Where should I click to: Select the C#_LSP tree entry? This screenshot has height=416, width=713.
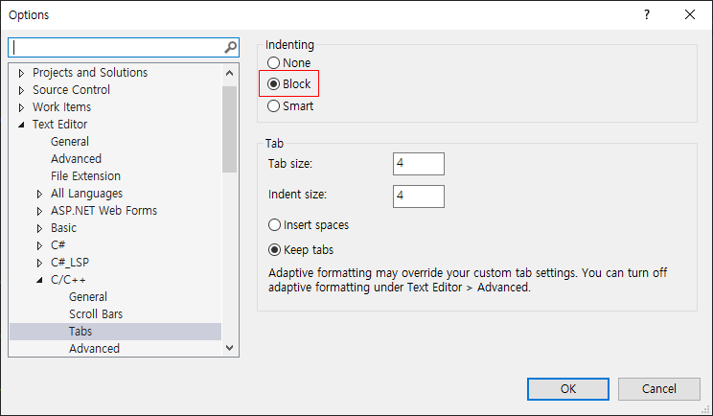pos(70,263)
